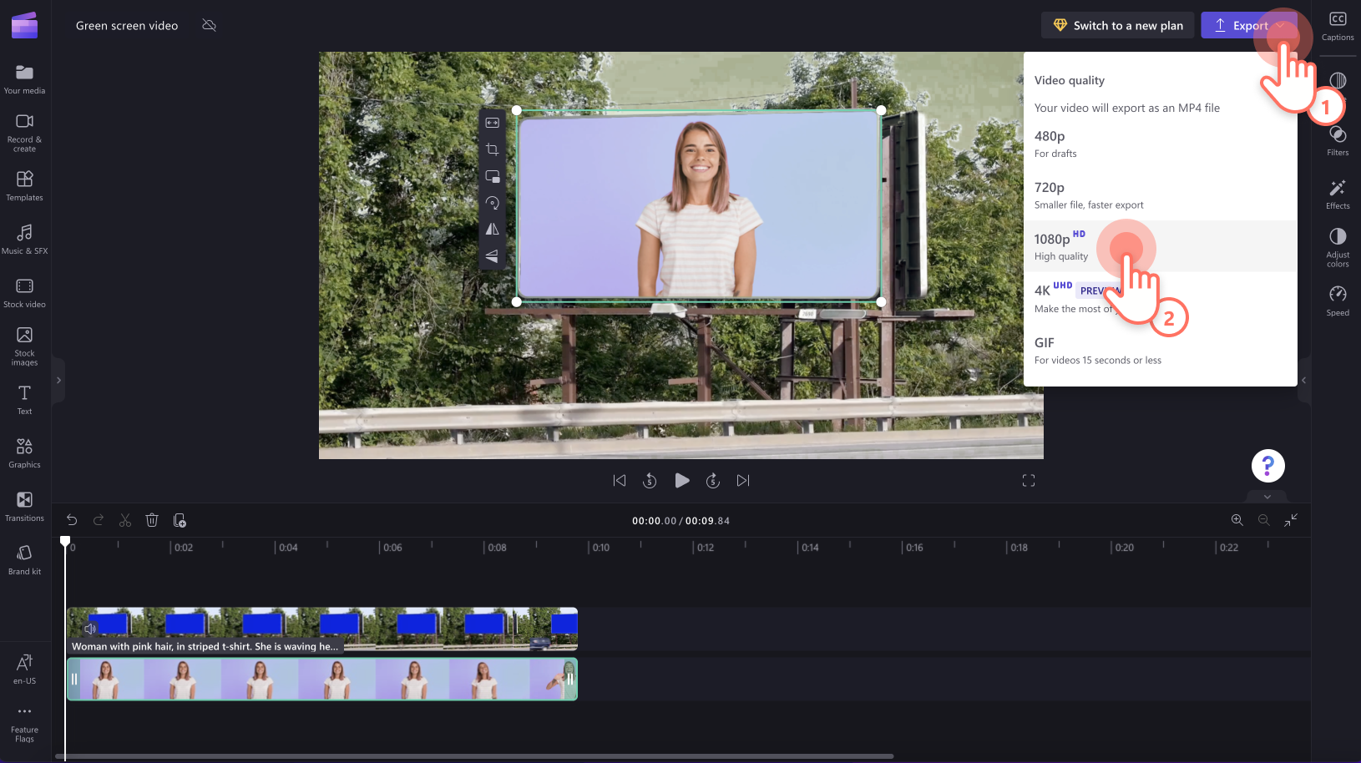Select the green screen clip on the timeline
This screenshot has width=1361, height=763.
[x=321, y=679]
